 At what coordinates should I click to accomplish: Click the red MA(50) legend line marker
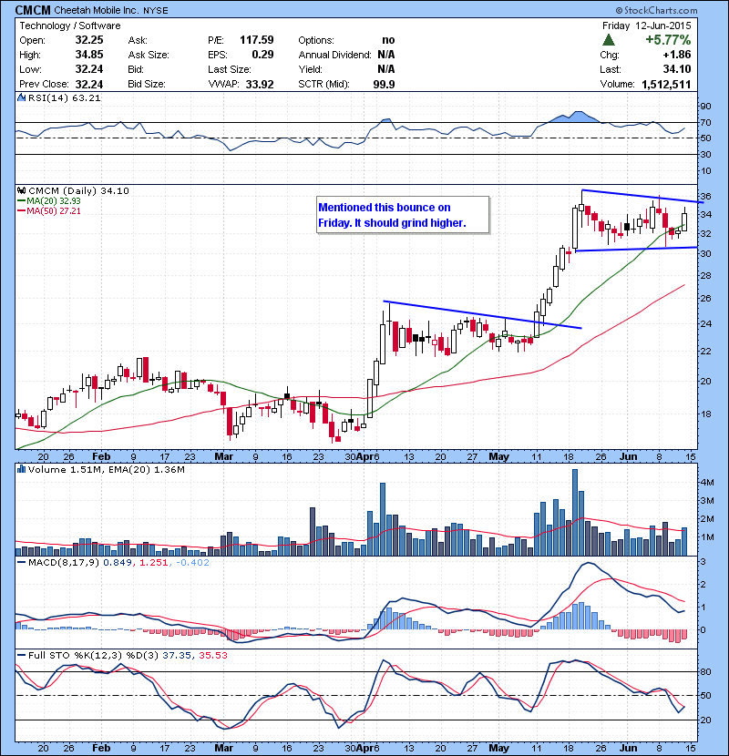22,211
